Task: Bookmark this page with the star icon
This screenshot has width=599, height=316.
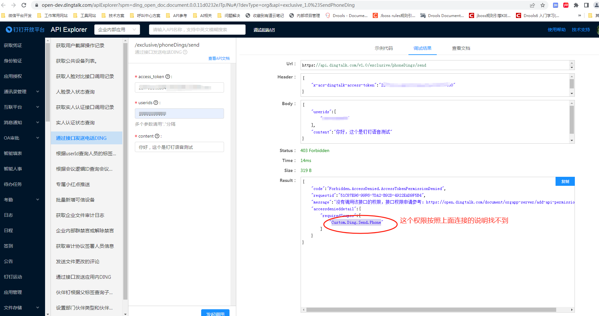Action: point(543,5)
